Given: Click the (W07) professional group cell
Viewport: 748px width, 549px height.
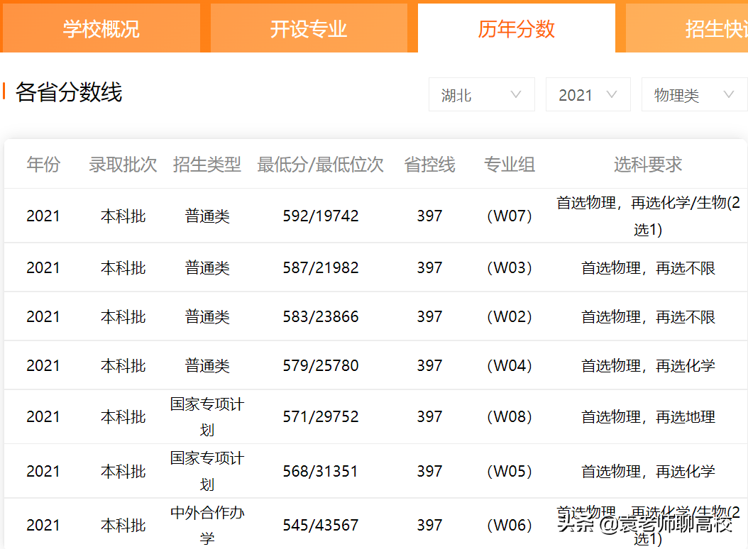Looking at the screenshot, I should [x=509, y=215].
